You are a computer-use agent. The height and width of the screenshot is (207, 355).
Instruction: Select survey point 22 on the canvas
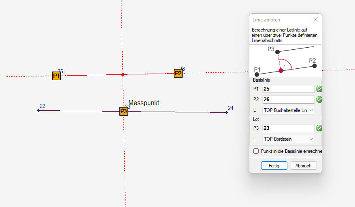pyautogui.click(x=38, y=110)
